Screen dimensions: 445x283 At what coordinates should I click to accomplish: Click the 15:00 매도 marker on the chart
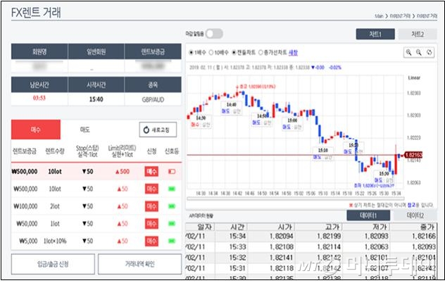292,124
